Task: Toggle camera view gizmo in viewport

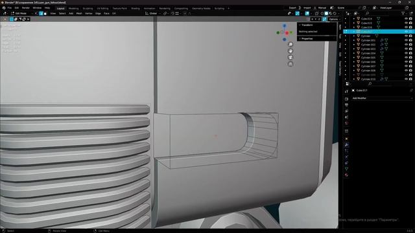Action: (290, 58)
